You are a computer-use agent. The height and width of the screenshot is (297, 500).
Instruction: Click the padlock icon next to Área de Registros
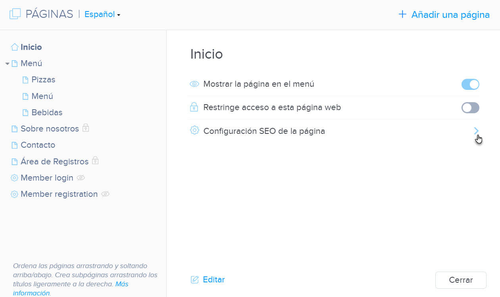(x=95, y=161)
